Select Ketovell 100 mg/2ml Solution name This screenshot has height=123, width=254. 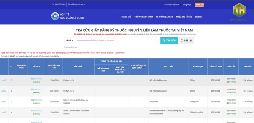(76, 101)
